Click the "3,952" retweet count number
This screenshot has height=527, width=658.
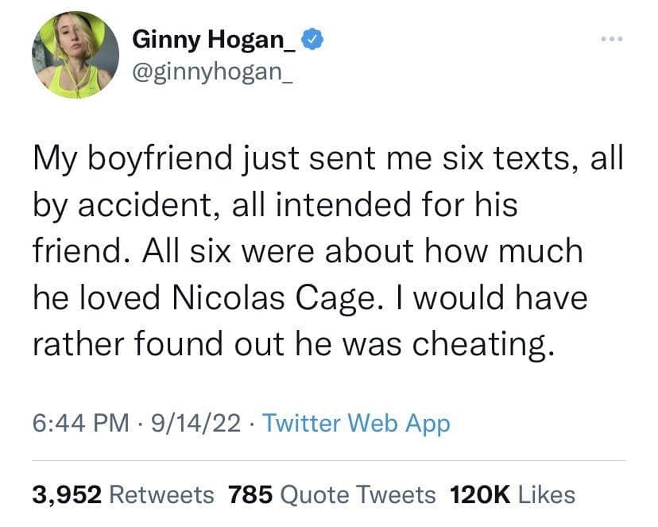68,494
